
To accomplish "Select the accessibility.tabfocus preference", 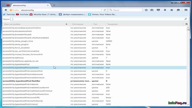I will coord(94,58).
